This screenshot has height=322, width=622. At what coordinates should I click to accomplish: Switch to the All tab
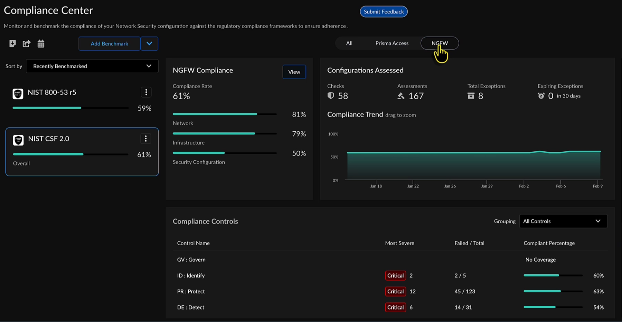click(349, 43)
